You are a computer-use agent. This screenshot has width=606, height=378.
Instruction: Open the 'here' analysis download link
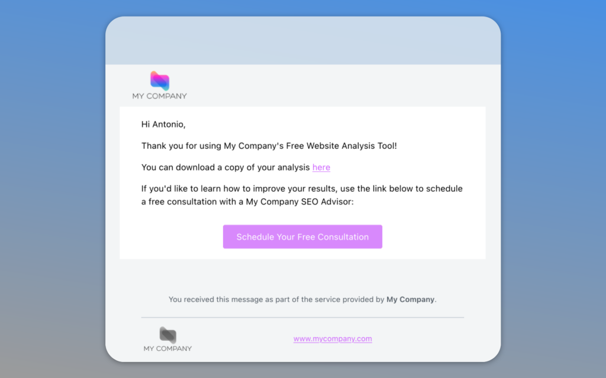[321, 167]
